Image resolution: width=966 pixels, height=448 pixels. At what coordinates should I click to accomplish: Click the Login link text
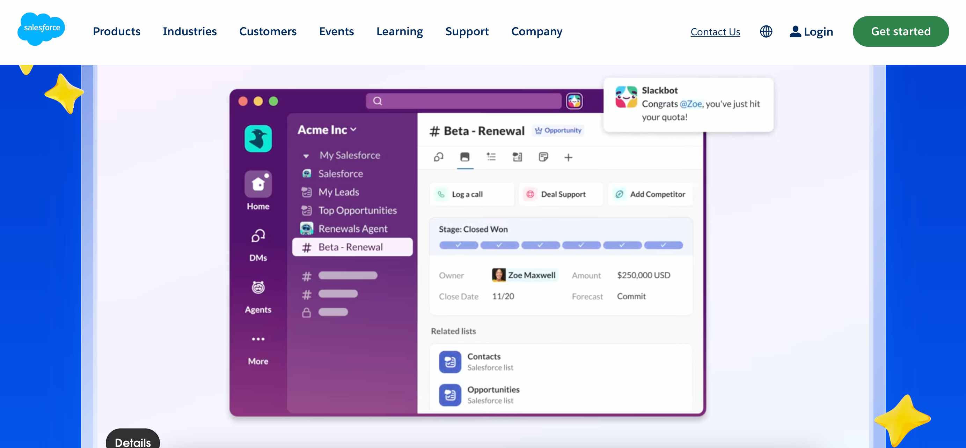[x=818, y=32]
